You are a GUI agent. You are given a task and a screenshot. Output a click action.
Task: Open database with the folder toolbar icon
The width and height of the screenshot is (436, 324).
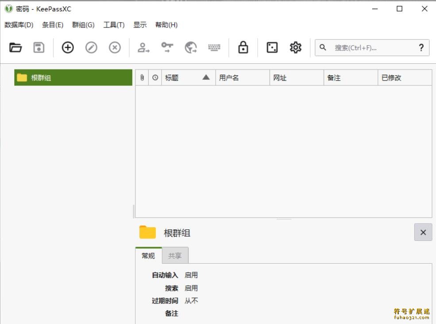15,47
